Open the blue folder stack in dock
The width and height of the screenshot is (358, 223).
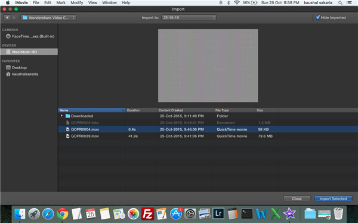310,213
